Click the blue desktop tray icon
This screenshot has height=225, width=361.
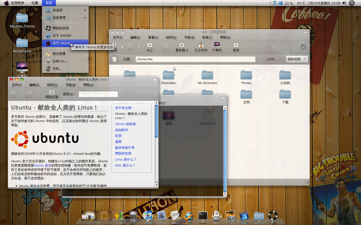[280, 3]
